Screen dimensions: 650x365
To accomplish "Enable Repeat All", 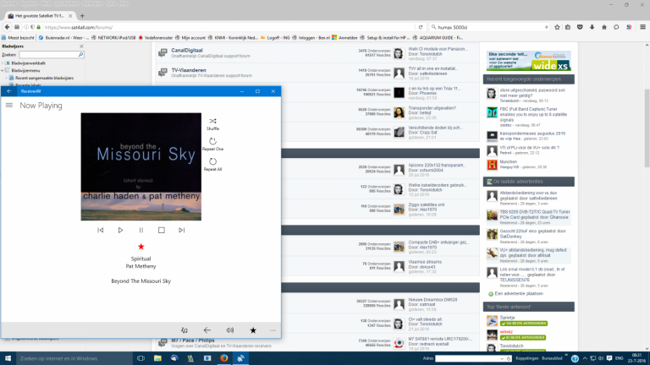I will (x=212, y=161).
